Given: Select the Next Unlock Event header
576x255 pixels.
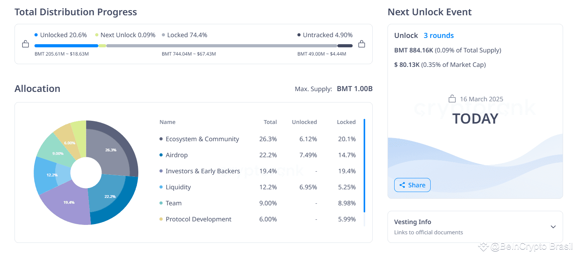Looking at the screenshot, I should 429,12.
